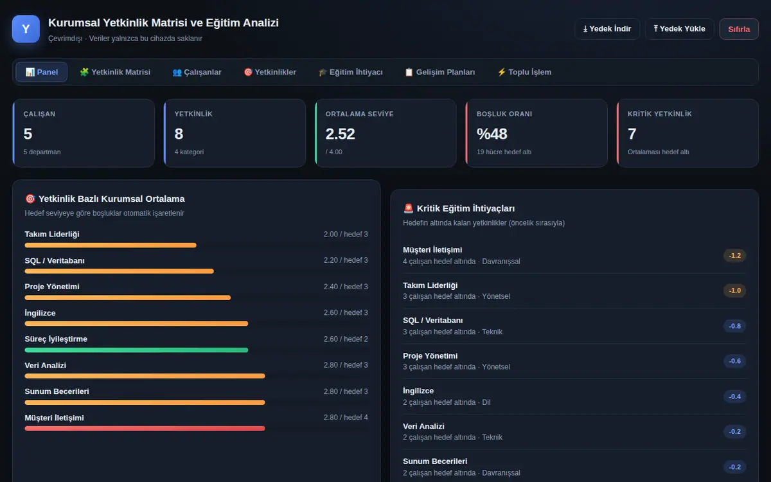Click the Kritik Yetkinlik card

tap(687, 133)
